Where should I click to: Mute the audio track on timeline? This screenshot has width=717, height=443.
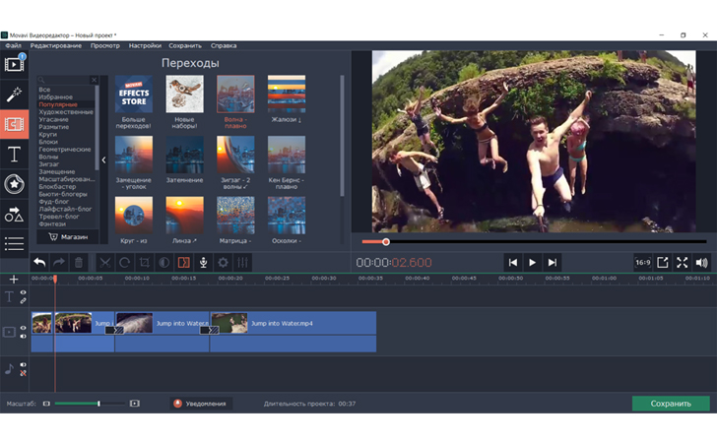point(24,373)
